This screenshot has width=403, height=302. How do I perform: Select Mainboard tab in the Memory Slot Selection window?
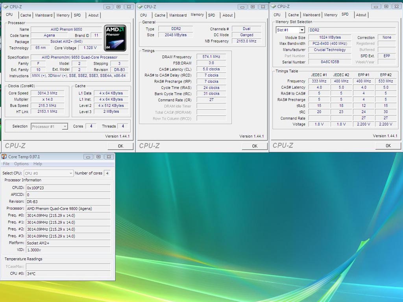pos(312,15)
